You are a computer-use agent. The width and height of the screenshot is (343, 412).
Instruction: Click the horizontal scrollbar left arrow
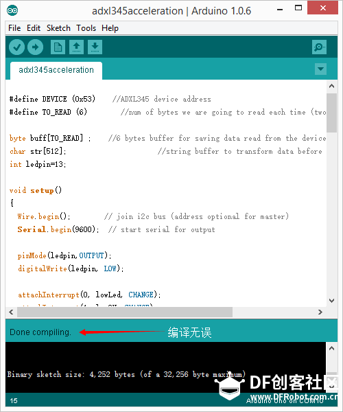pos(11,312)
